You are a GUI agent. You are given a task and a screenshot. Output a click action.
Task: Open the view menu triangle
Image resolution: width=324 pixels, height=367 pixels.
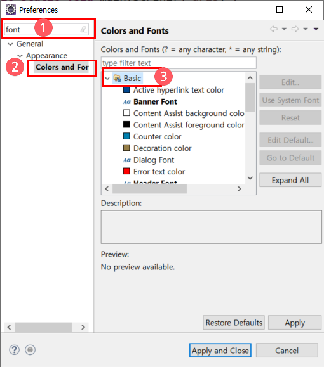tap(316, 29)
